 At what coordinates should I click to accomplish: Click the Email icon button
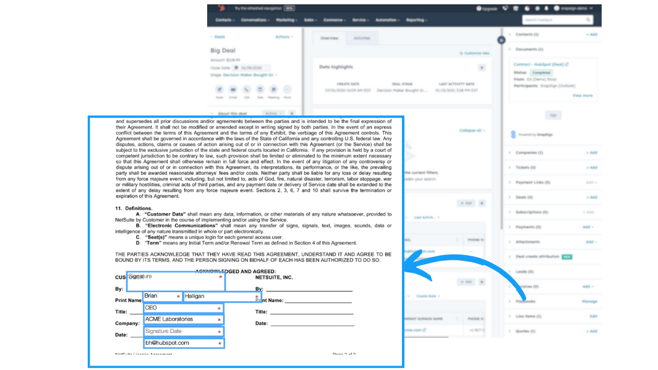click(233, 89)
